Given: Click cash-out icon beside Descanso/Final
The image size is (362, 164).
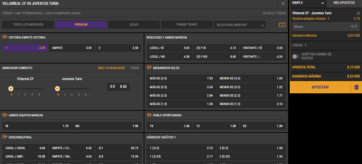Looking at the screenshot, I should (x=5, y=137).
